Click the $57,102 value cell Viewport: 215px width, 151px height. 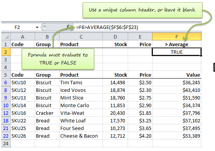177,120
